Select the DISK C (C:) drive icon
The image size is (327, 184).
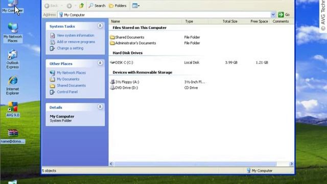click(112, 62)
